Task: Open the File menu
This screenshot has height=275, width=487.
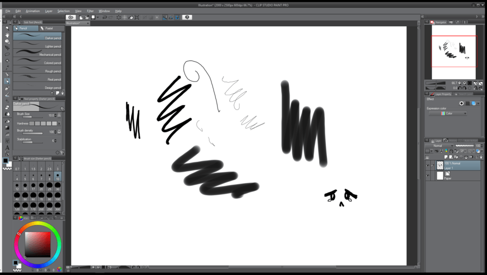Action: coord(8,11)
